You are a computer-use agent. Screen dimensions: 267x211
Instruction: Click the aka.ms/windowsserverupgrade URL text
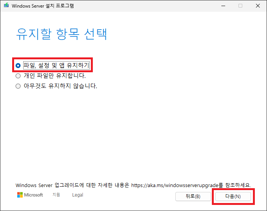pyautogui.click(x=175, y=185)
